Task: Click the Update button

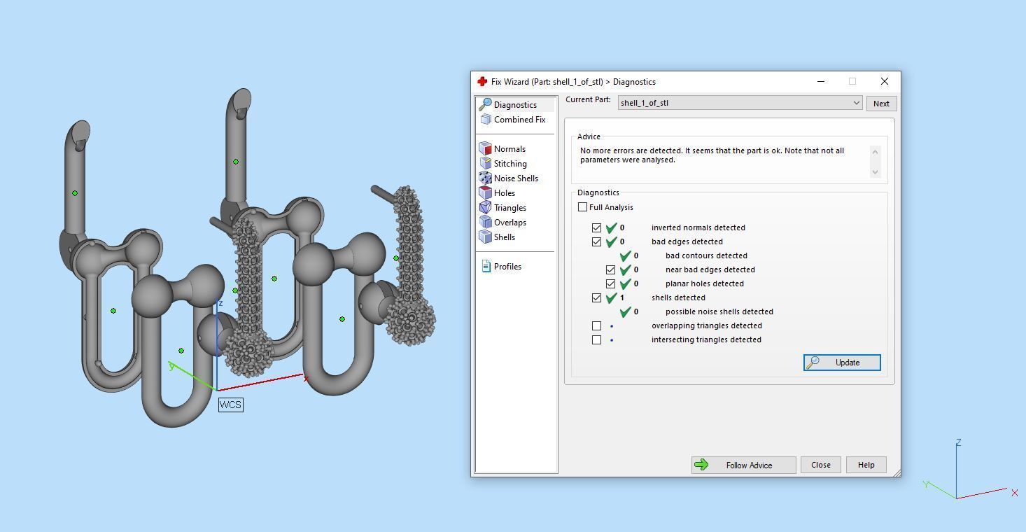Action: [x=842, y=363]
